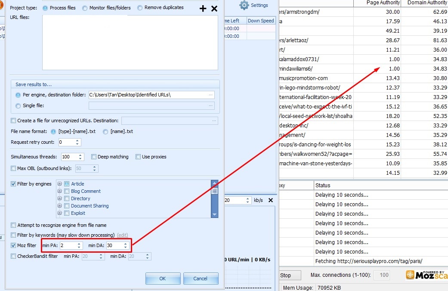Enable the Deep matching checkbox
448x291 pixels.
point(94,157)
